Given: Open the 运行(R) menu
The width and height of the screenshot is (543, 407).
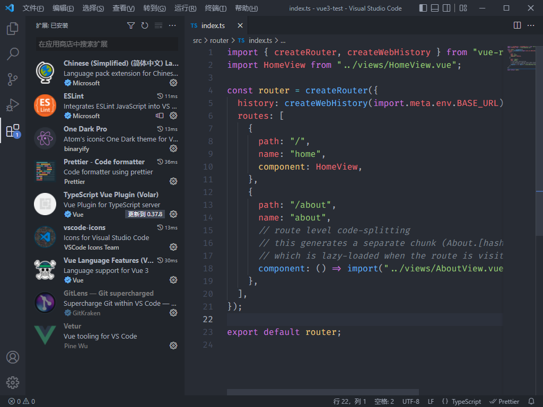Looking at the screenshot, I should (x=185, y=8).
